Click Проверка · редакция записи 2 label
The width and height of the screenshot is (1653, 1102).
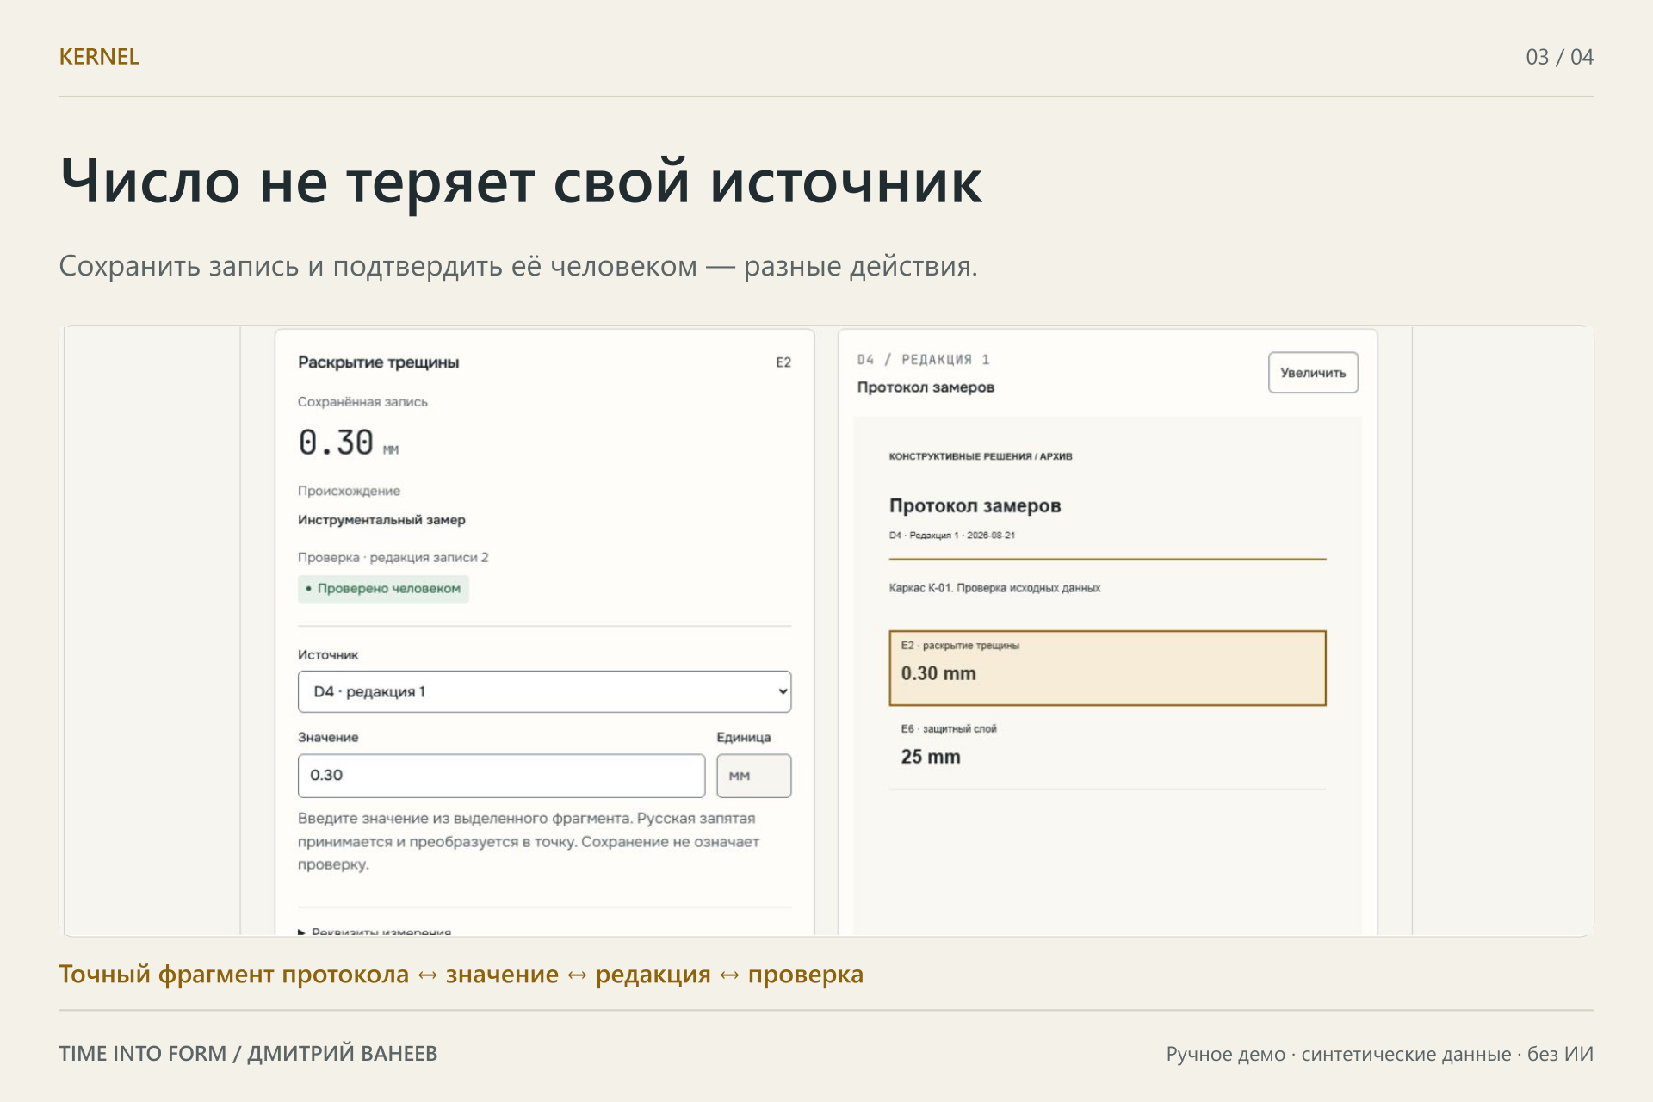coord(393,558)
